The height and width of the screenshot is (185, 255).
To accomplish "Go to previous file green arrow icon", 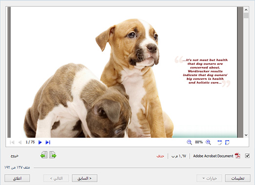I will point(44,155).
